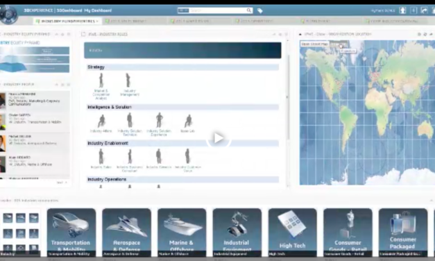The image size is (435, 261).
Task: Open the Industry grid overview tile
Action: pos(20,233)
